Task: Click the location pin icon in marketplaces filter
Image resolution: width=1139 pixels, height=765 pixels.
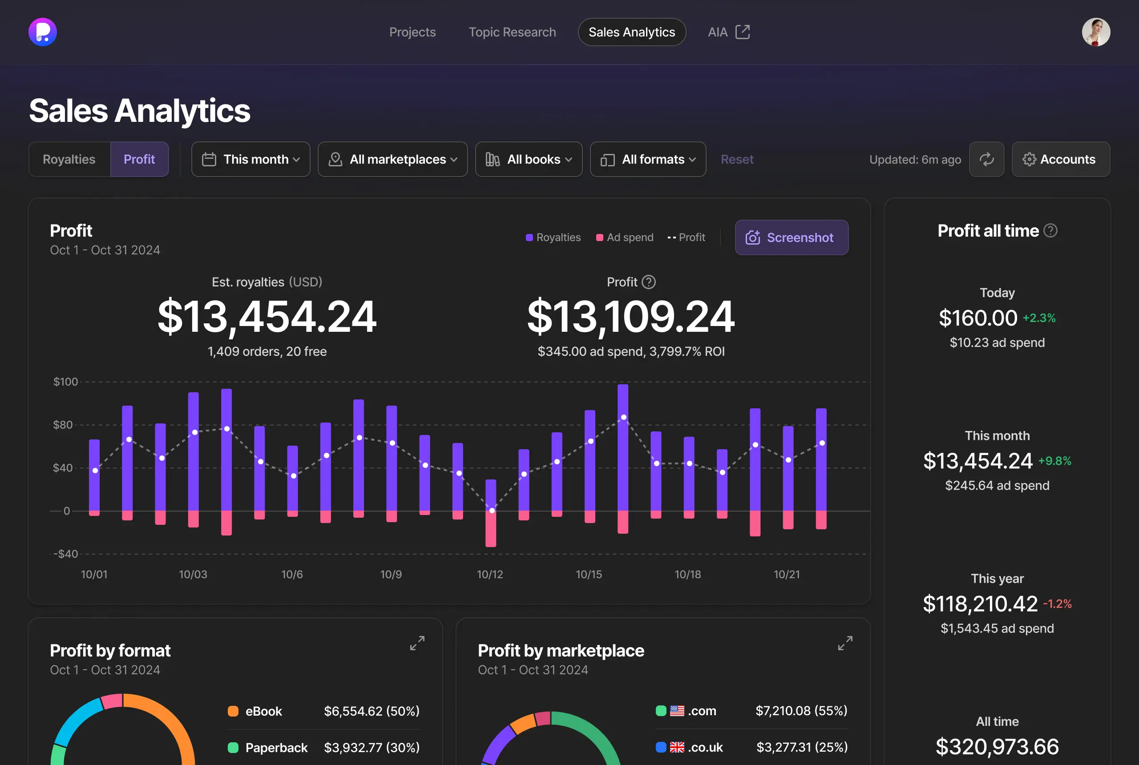Action: pos(335,159)
